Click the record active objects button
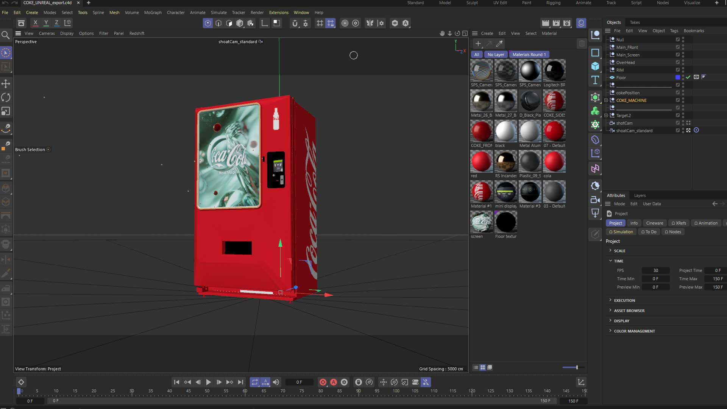727x409 pixels. coord(323,382)
